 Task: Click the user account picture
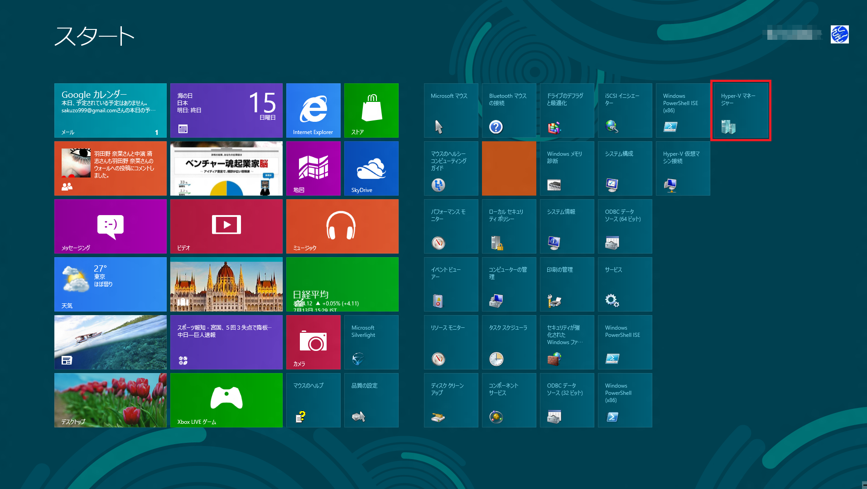point(839,34)
